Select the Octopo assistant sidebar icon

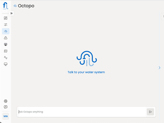click(x=6, y=31)
